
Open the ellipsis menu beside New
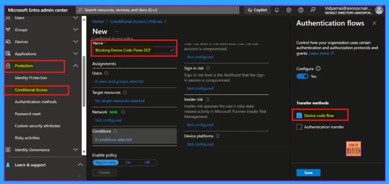click(x=117, y=32)
